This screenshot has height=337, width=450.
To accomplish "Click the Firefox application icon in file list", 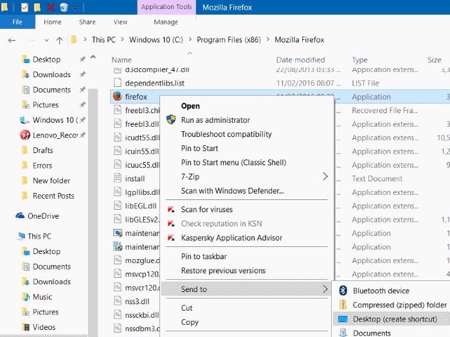I will point(118,96).
